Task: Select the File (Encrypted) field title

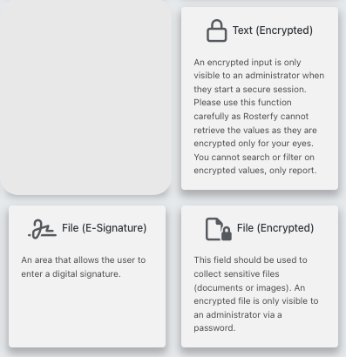Action: pos(275,228)
